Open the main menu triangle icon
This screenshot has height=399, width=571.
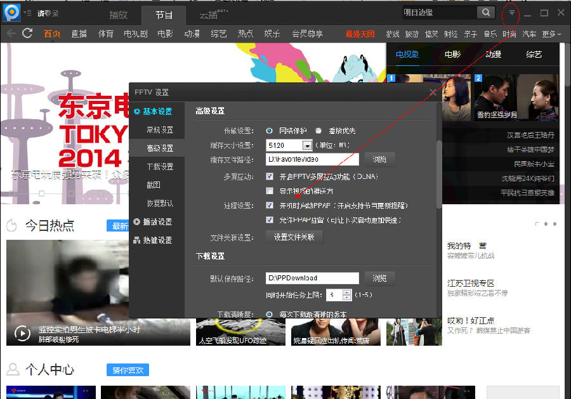(x=511, y=13)
